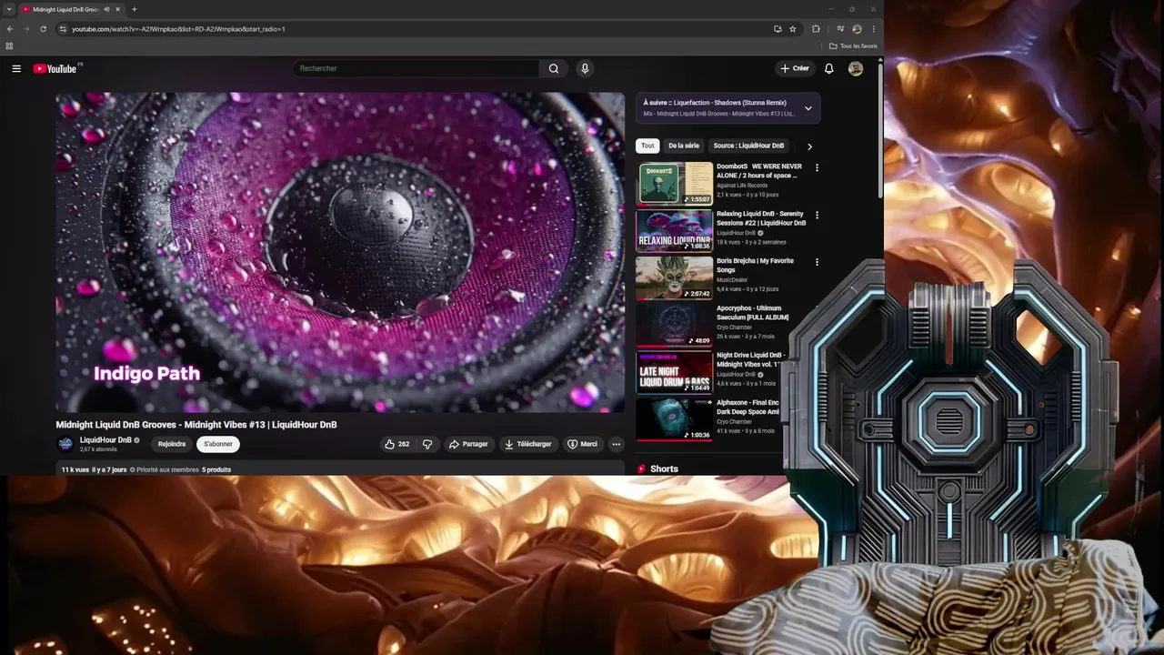Click the main video player
The height and width of the screenshot is (655, 1164).
point(340,252)
